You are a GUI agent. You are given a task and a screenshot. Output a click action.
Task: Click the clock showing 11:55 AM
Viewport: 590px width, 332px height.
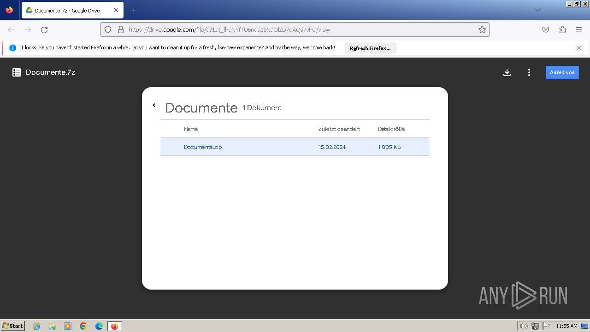566,326
